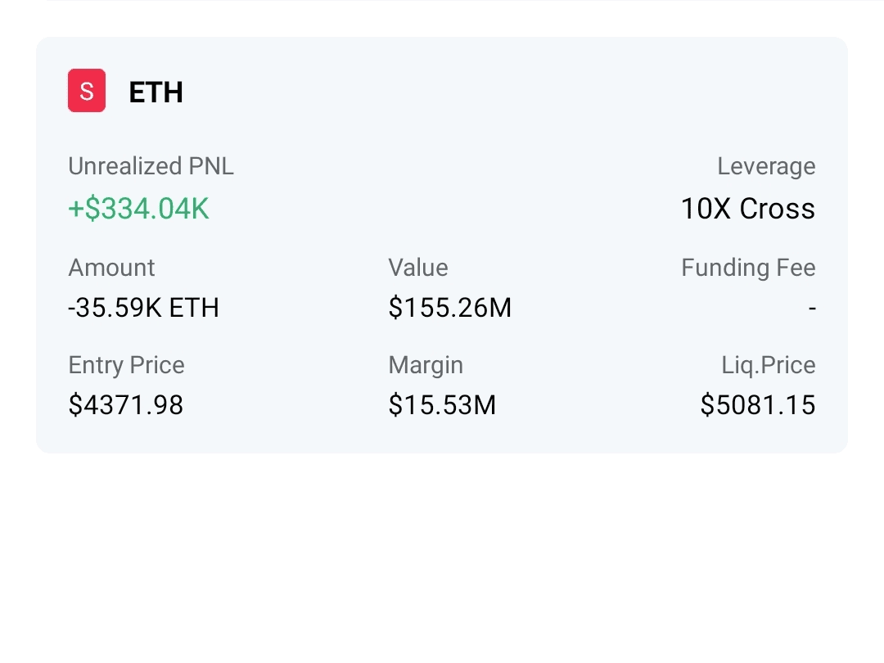The image size is (884, 663).
Task: Click the Unrealized PNL label
Action: [151, 166]
